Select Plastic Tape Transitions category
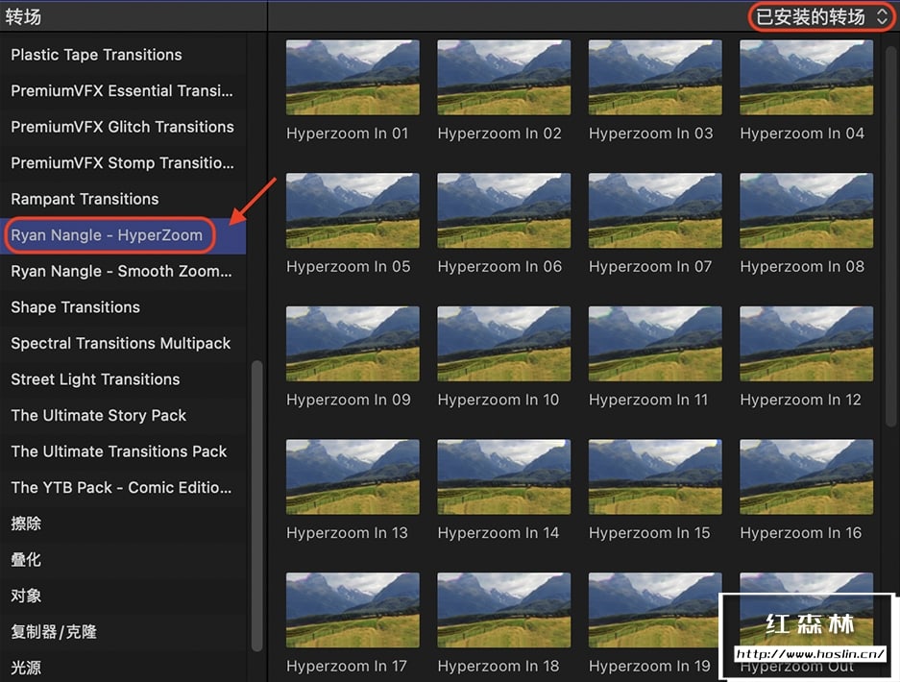The height and width of the screenshot is (682, 900). coord(123,55)
